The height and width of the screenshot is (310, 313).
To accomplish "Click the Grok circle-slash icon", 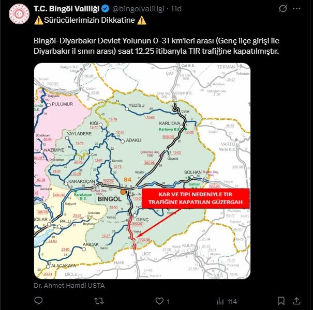I will (282, 9).
